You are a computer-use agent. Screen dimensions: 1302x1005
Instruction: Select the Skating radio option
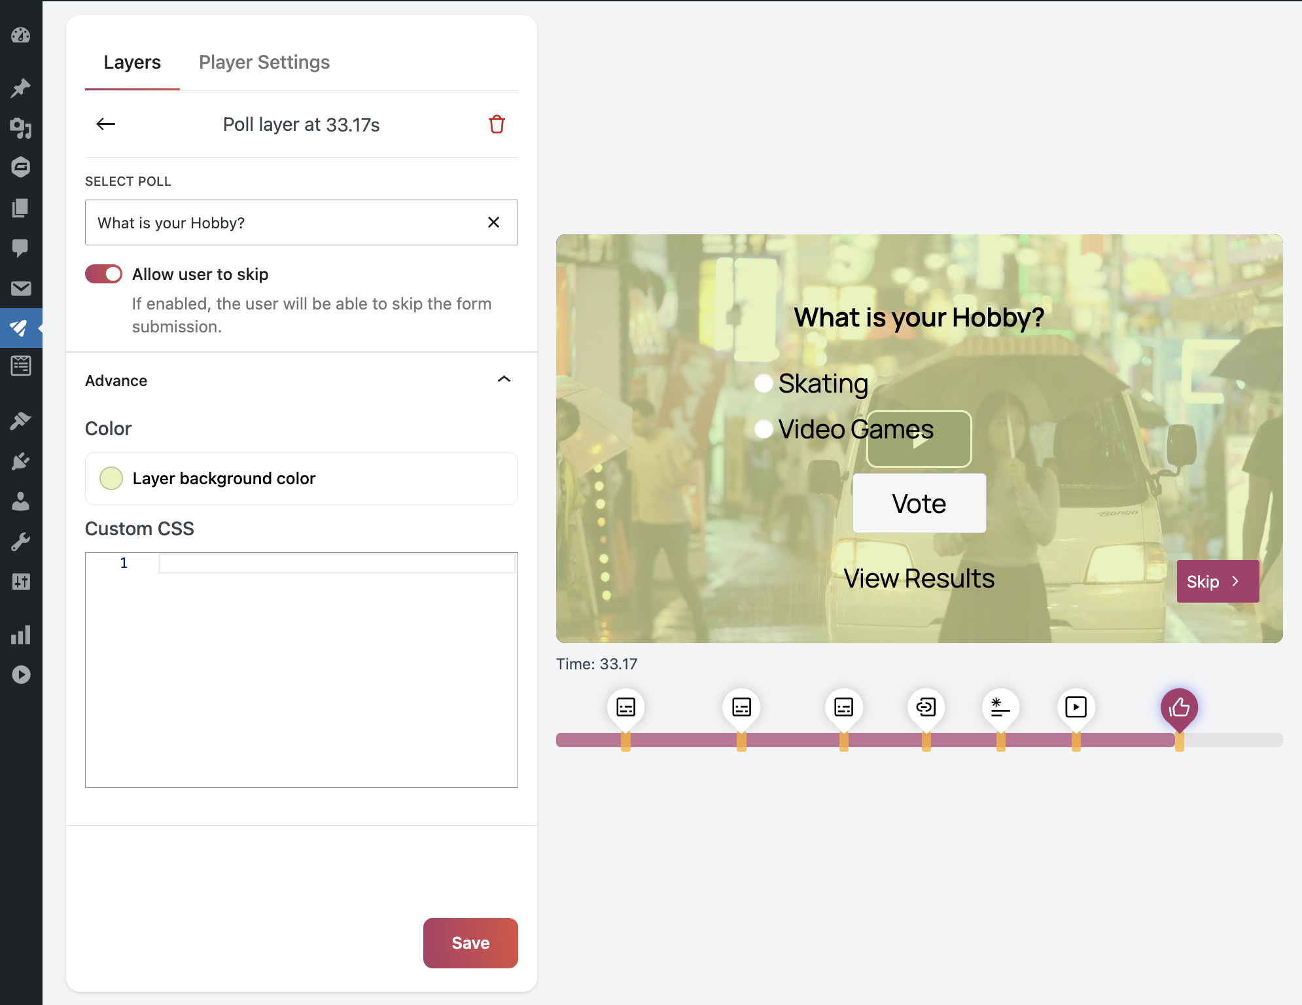pyautogui.click(x=764, y=383)
